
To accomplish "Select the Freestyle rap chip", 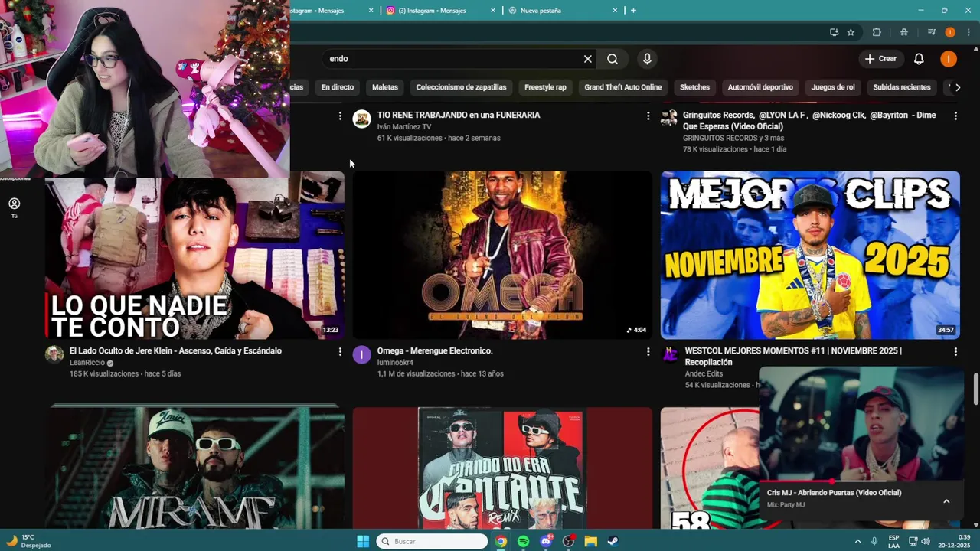I will pos(545,87).
